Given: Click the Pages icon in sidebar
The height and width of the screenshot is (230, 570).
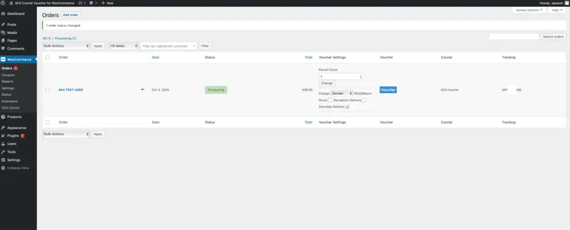Looking at the screenshot, I should point(3,41).
